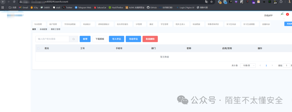
Task: Go to previous page with left pagination arrow
Action: tap(260, 65)
